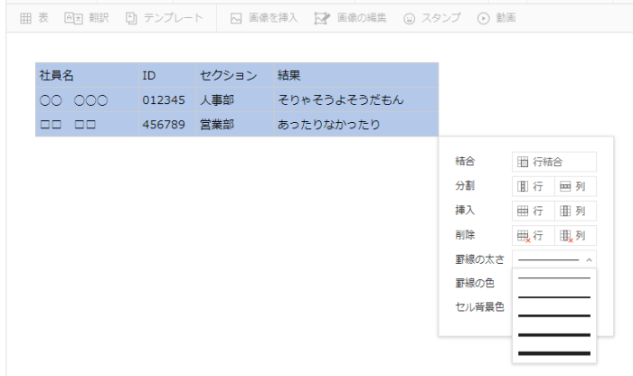
Task: Select the thickest border line option
Action: click(x=553, y=353)
